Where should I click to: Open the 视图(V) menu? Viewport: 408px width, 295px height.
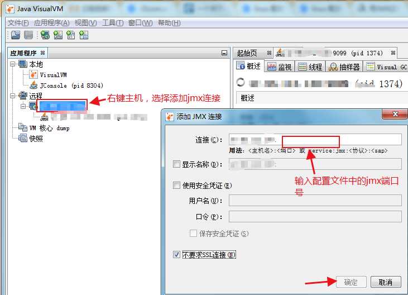coord(85,23)
